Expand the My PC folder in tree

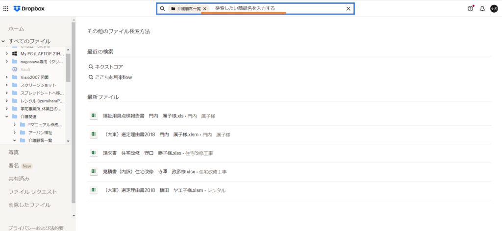pyautogui.click(x=7, y=54)
